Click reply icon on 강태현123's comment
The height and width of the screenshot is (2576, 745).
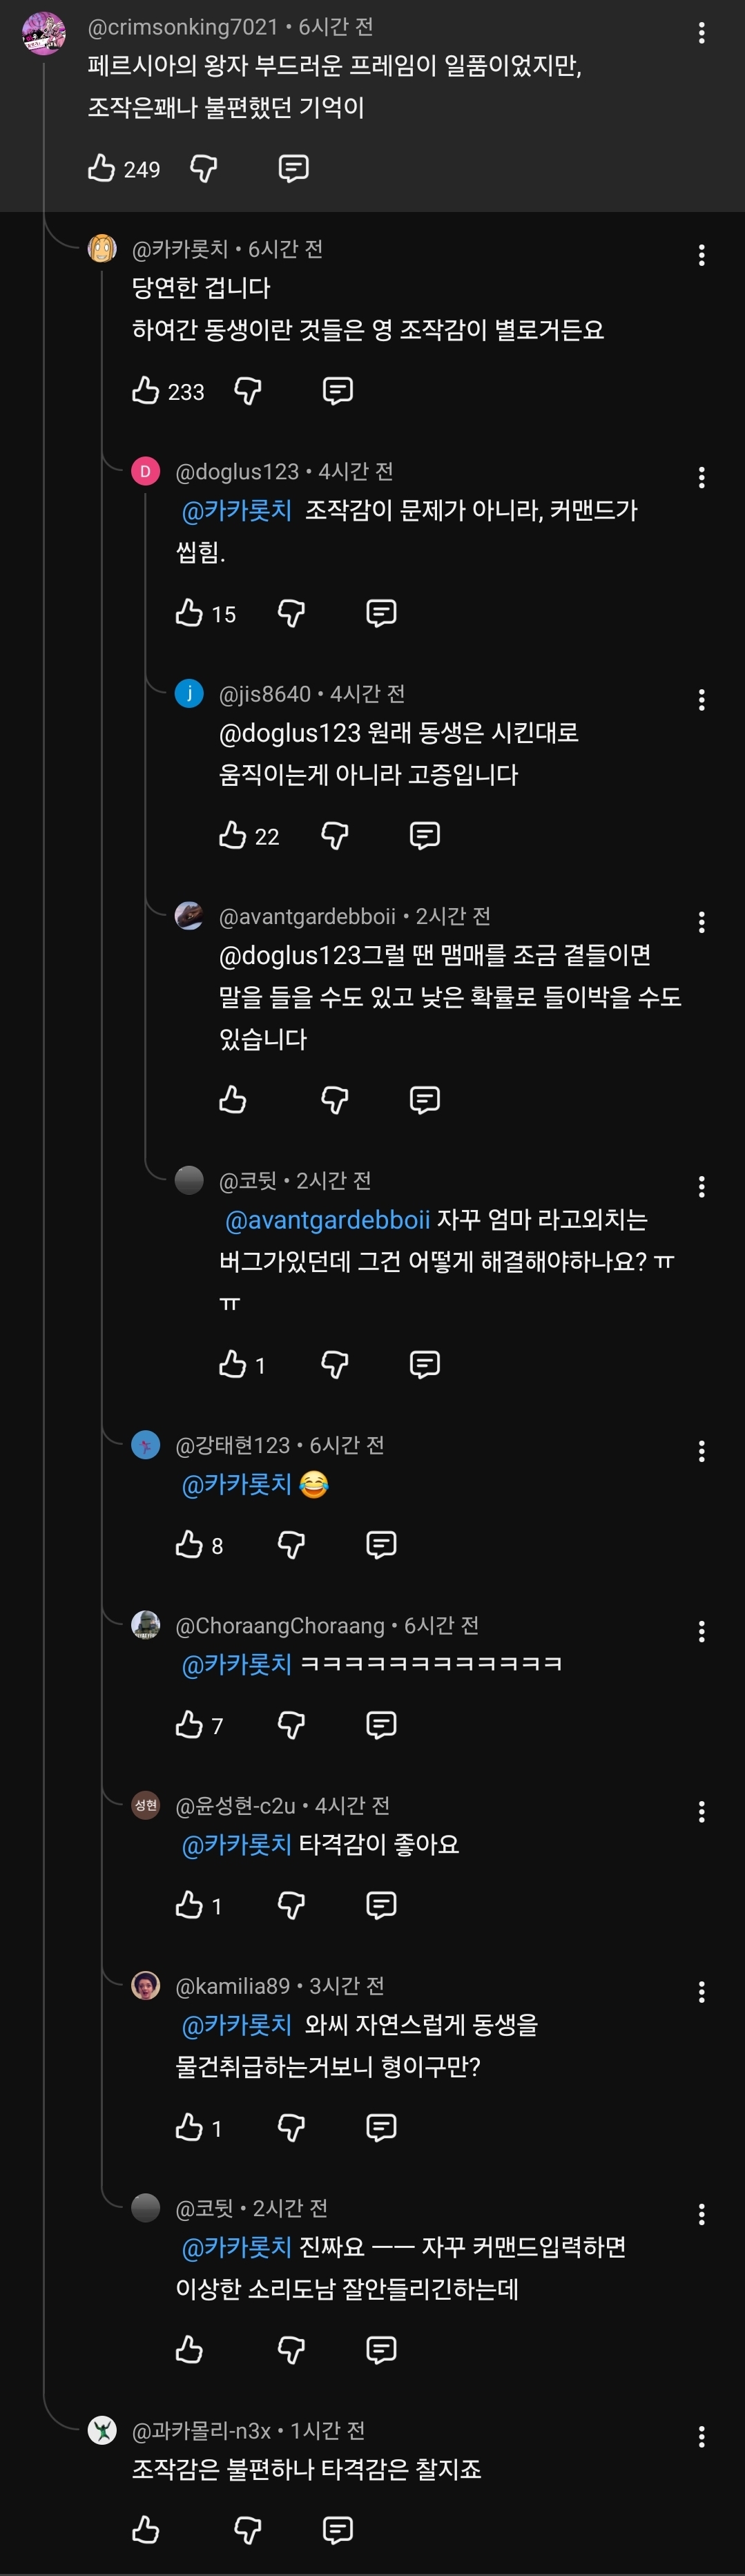tap(381, 1545)
